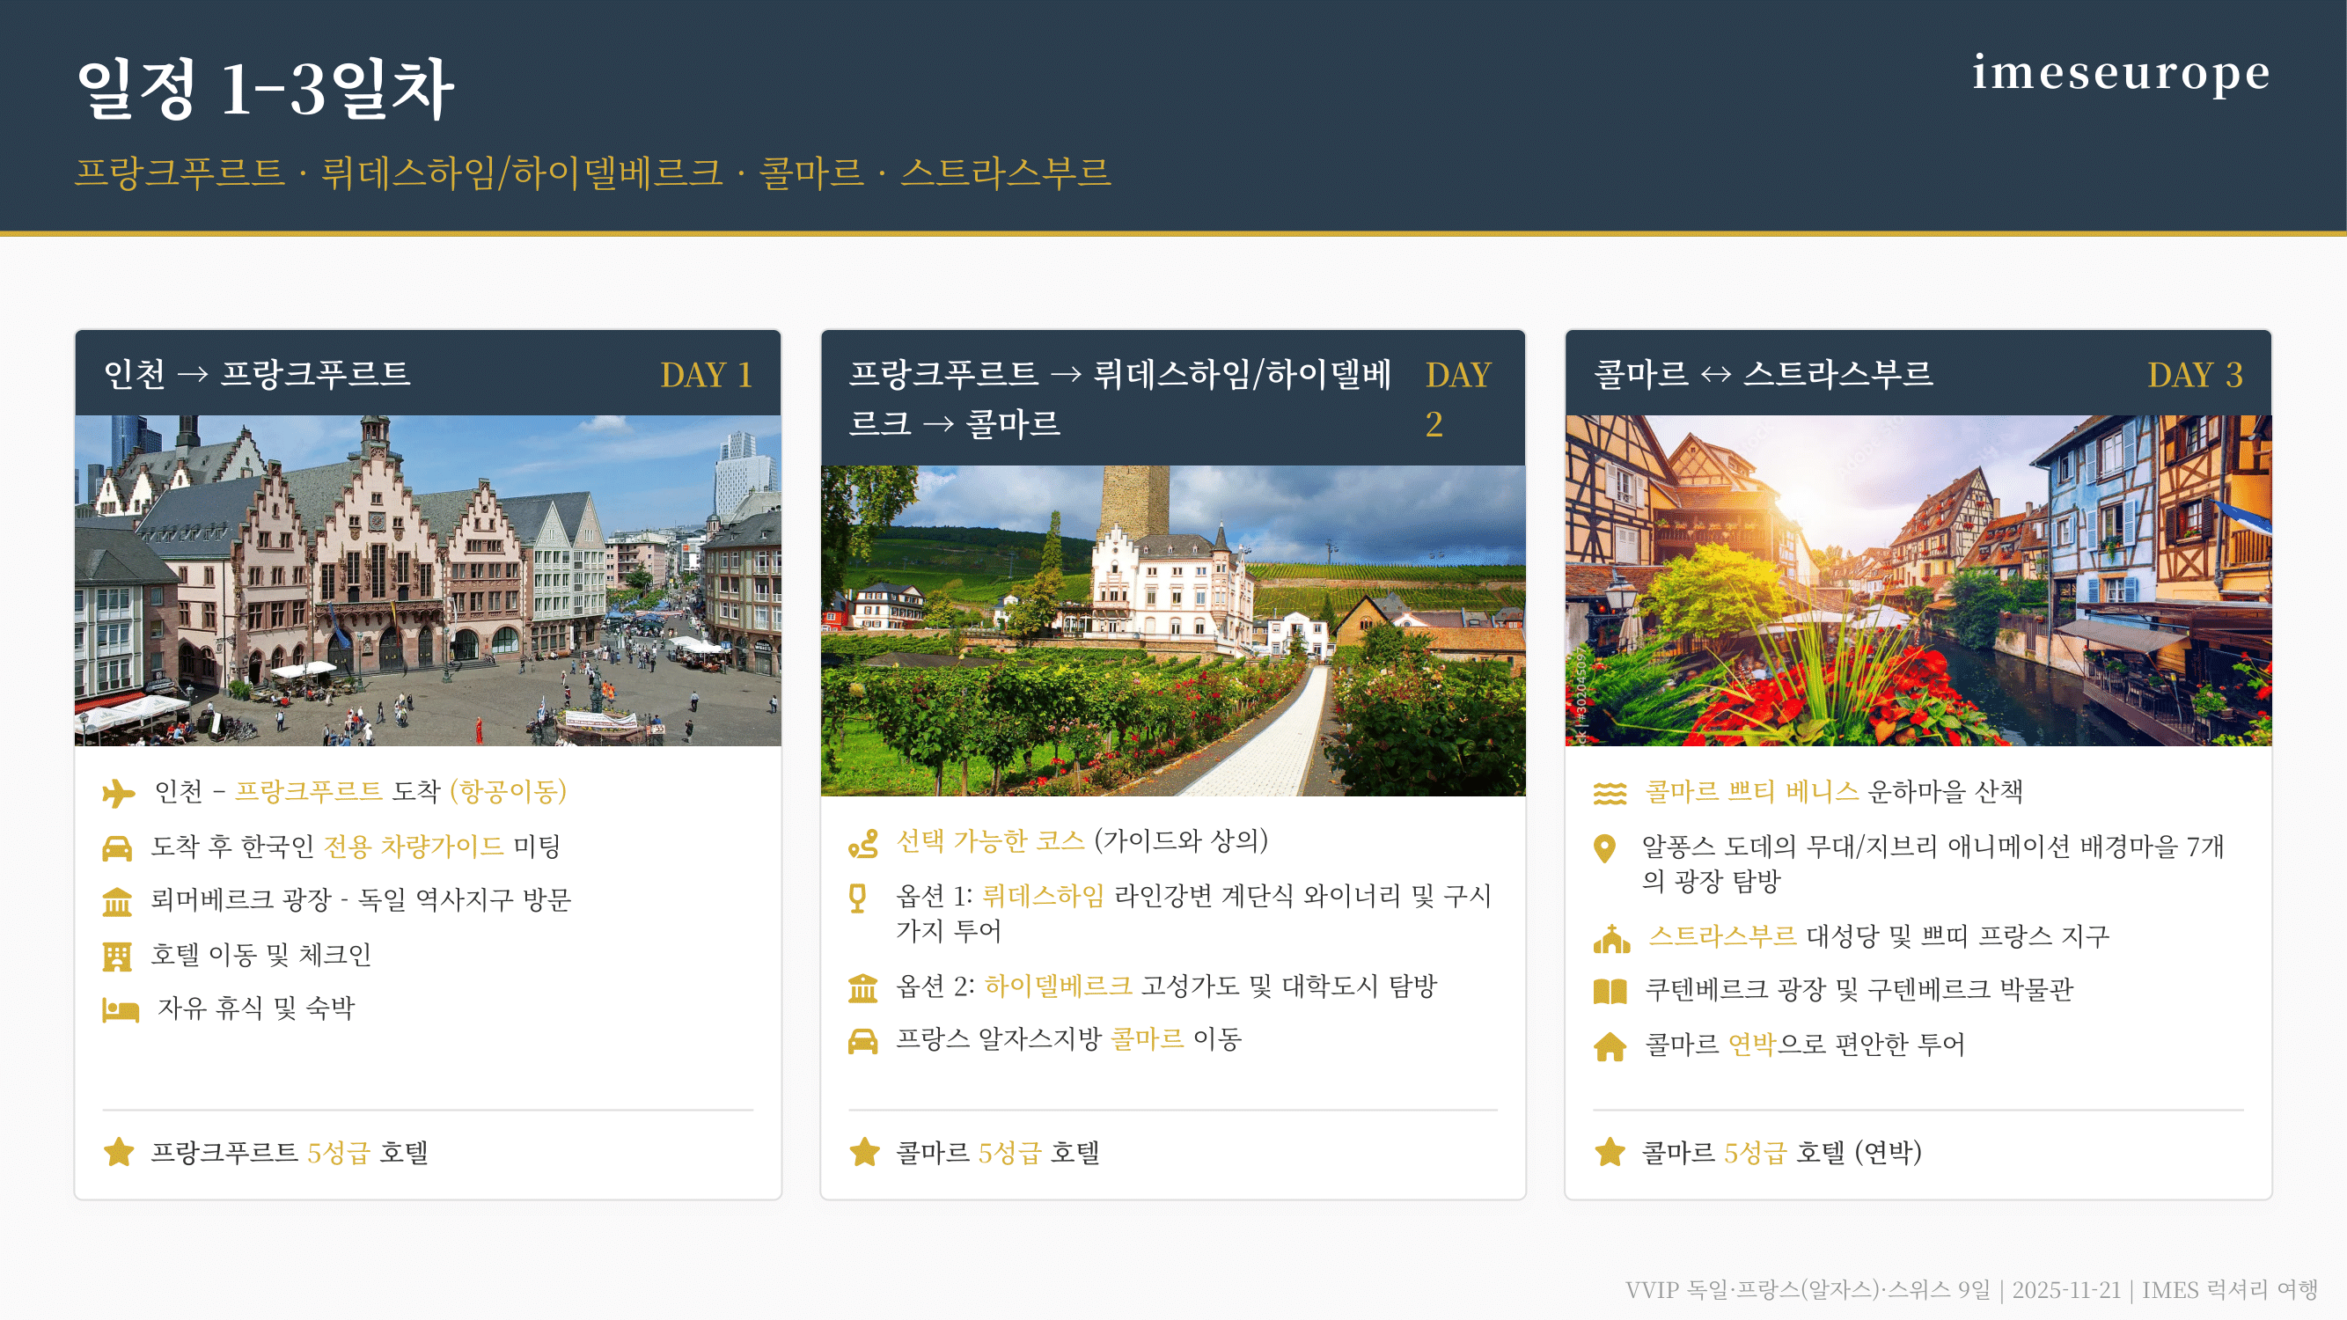Click the water waves icon beside 콜마르 쁘티 베니스
2347x1320 pixels.
click(1610, 794)
